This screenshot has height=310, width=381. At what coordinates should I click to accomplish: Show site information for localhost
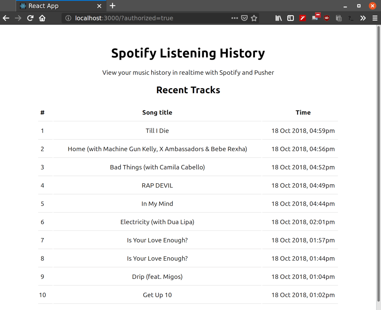[x=68, y=18]
